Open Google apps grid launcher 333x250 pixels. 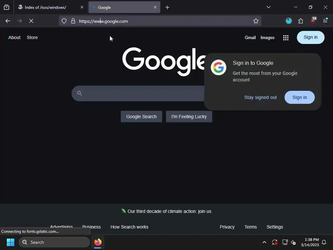pyautogui.click(x=286, y=38)
